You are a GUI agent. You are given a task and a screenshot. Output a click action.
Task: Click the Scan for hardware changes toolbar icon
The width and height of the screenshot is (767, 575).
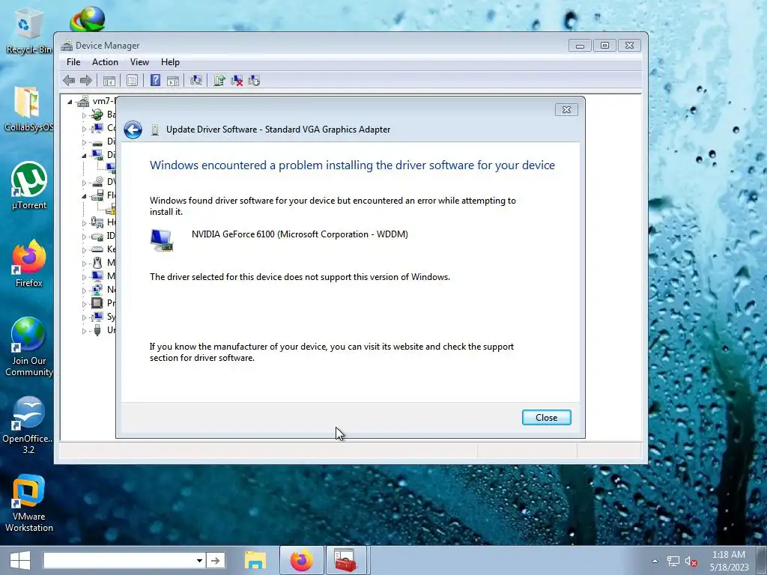pos(196,81)
